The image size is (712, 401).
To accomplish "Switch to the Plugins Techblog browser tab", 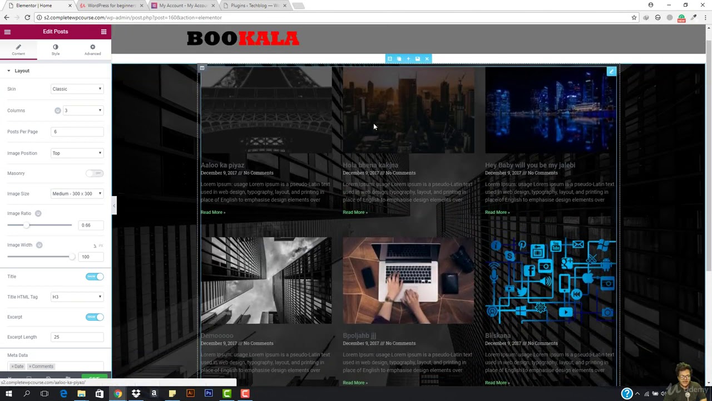I will 254,6.
